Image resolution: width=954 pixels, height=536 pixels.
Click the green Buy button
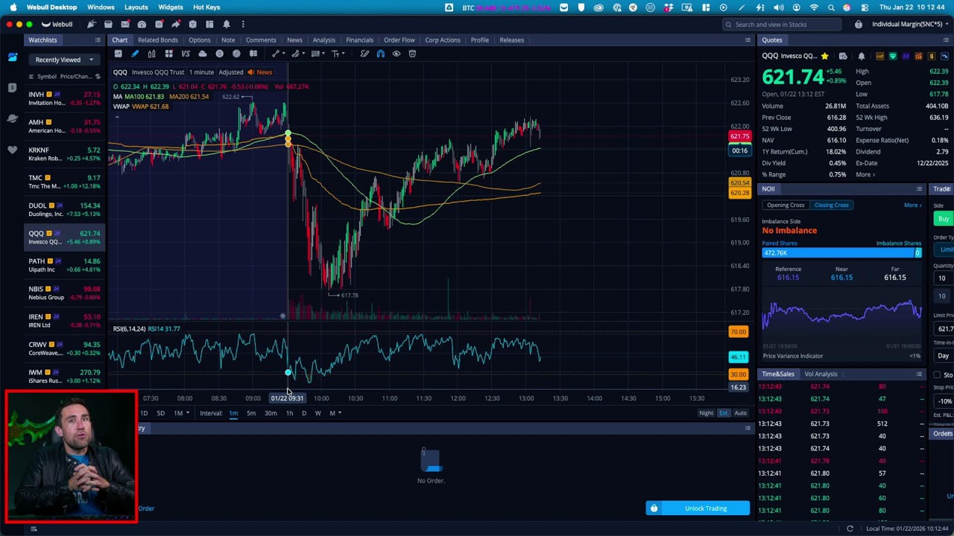[944, 219]
